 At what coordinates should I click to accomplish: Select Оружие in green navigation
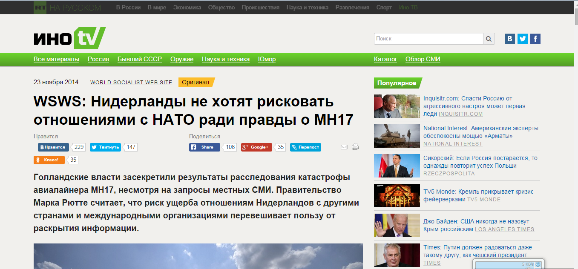pos(182,59)
